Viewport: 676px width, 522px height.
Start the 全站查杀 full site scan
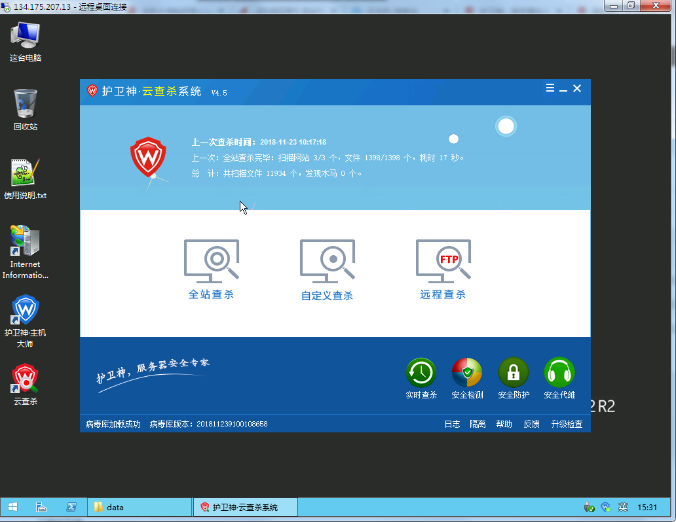pyautogui.click(x=211, y=270)
